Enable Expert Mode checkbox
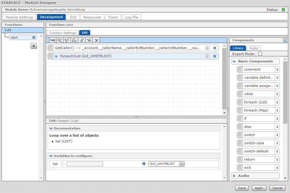The width and height of the screenshot is (290, 193). pyautogui.click(x=260, y=54)
